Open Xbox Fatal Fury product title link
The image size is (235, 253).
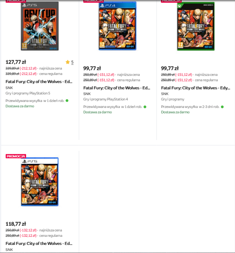click(195, 88)
